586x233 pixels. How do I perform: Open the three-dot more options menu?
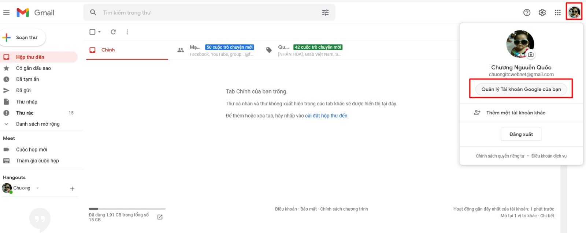click(x=127, y=32)
